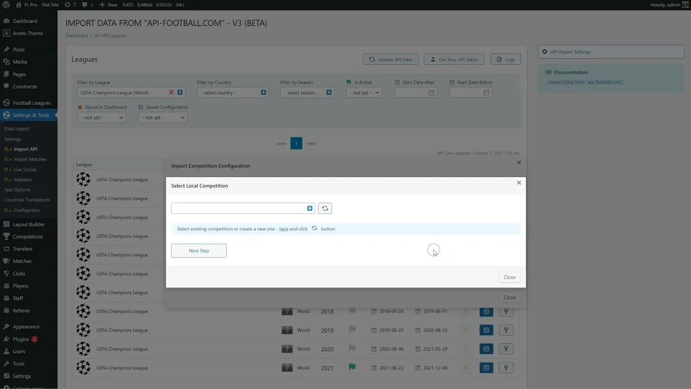Screen dimensions: 691x389
Task: Open calendar icon in Start Date Before field
Action: point(486,93)
